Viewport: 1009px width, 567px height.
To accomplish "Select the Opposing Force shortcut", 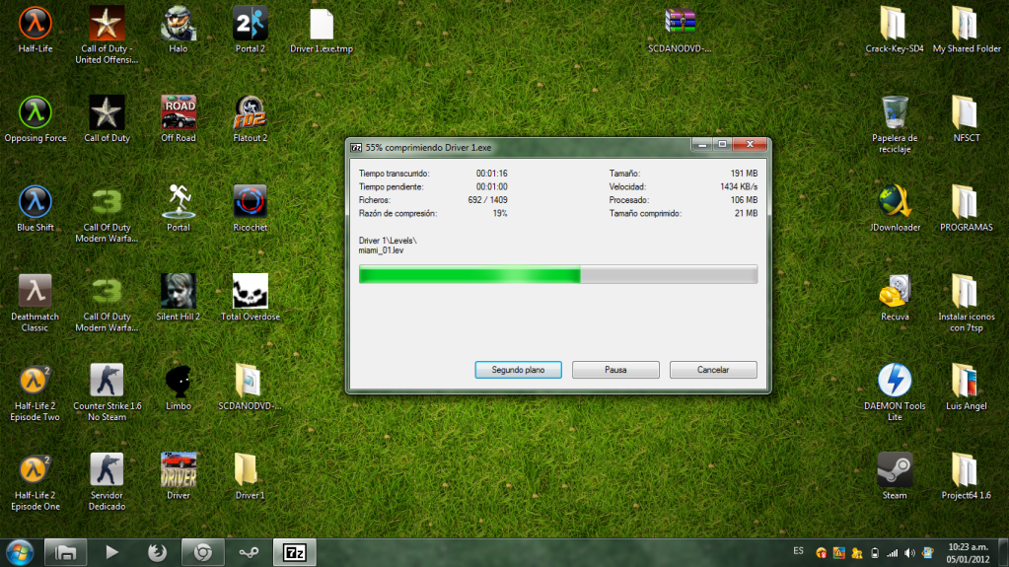I will pyautogui.click(x=35, y=119).
